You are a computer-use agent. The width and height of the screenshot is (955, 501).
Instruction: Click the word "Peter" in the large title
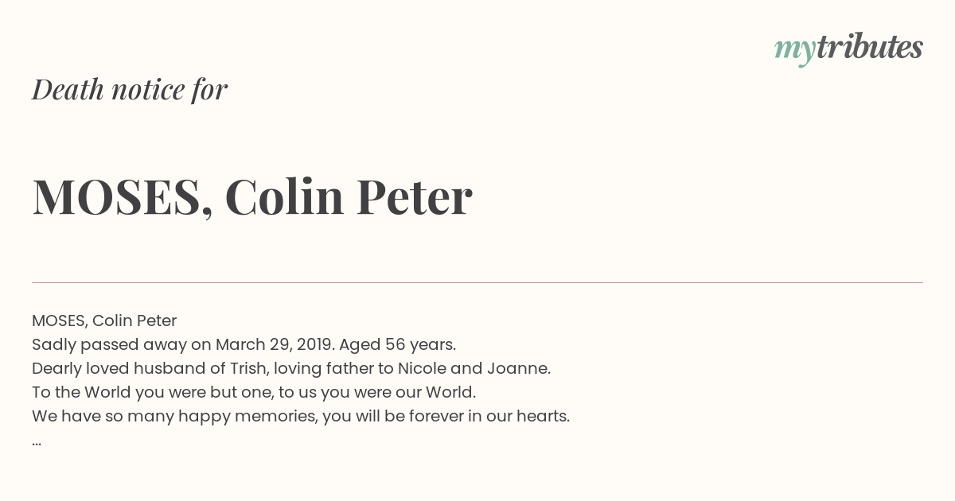[414, 196]
